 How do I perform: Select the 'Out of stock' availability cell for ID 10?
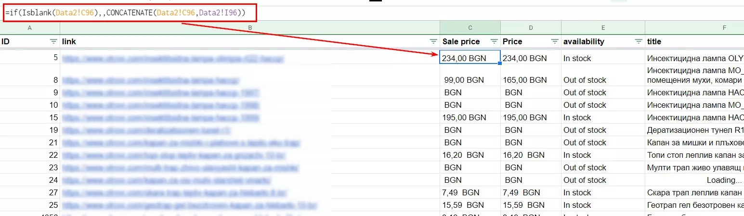pos(603,105)
